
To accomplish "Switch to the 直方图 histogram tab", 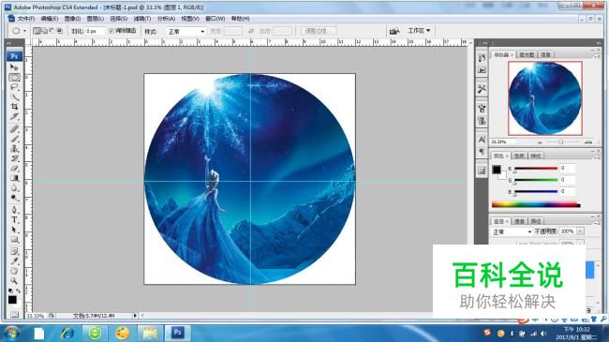I will point(527,54).
